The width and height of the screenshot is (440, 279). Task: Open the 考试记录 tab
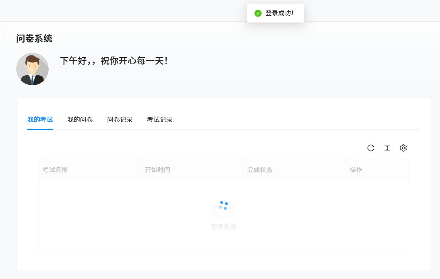(160, 120)
